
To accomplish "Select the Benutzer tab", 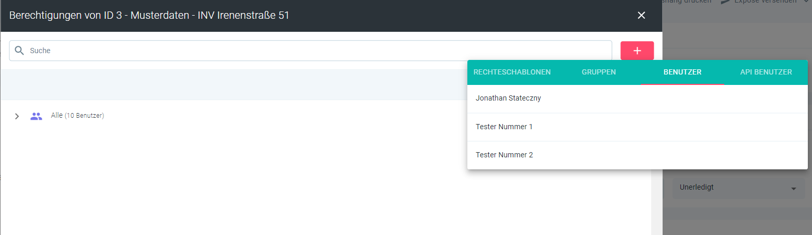I will pyautogui.click(x=682, y=72).
